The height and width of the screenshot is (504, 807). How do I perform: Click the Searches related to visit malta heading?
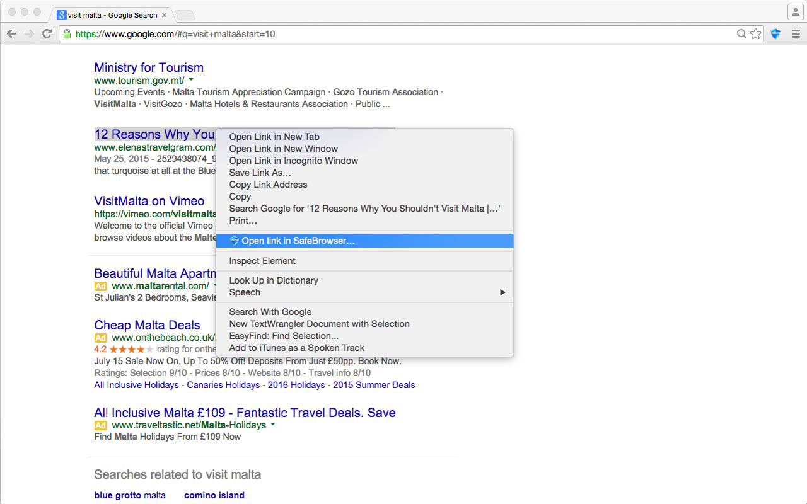pos(177,474)
